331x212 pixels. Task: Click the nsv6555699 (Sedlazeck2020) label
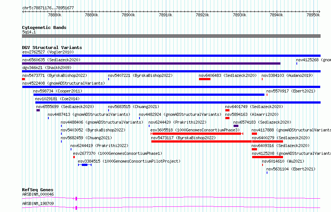coord(65,107)
